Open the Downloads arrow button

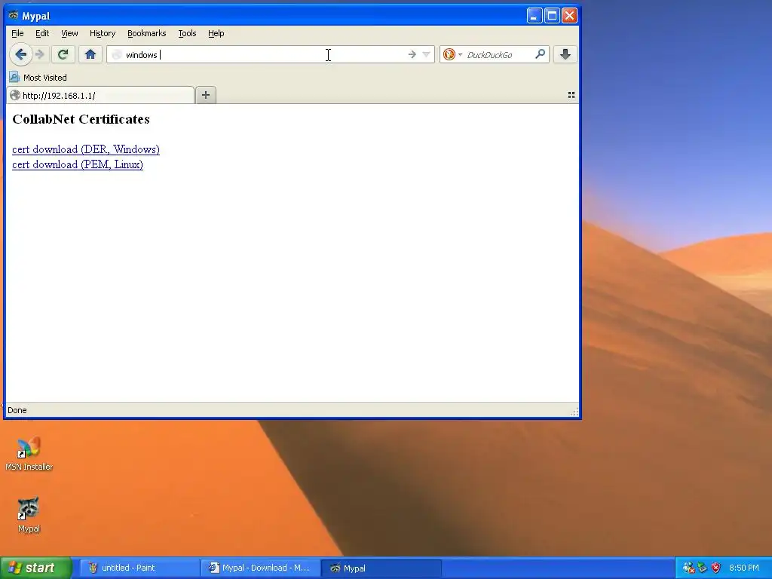pos(565,54)
